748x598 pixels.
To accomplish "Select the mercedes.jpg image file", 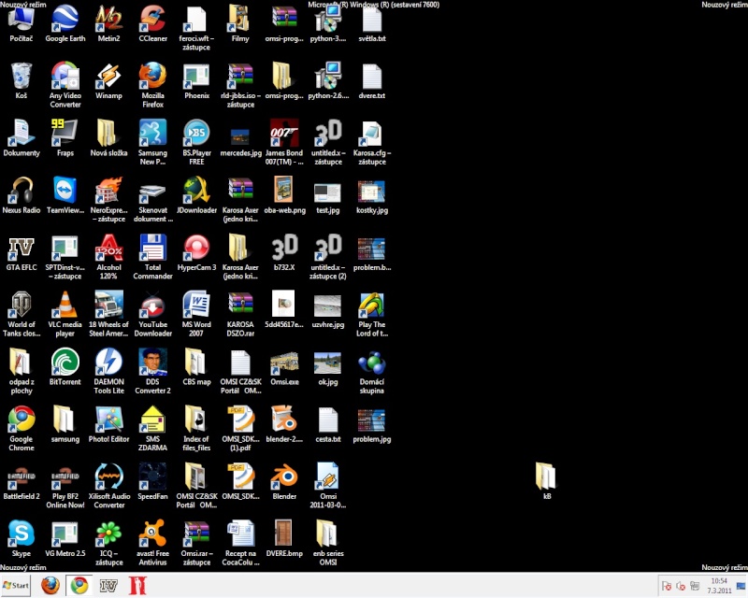I will [x=240, y=142].
